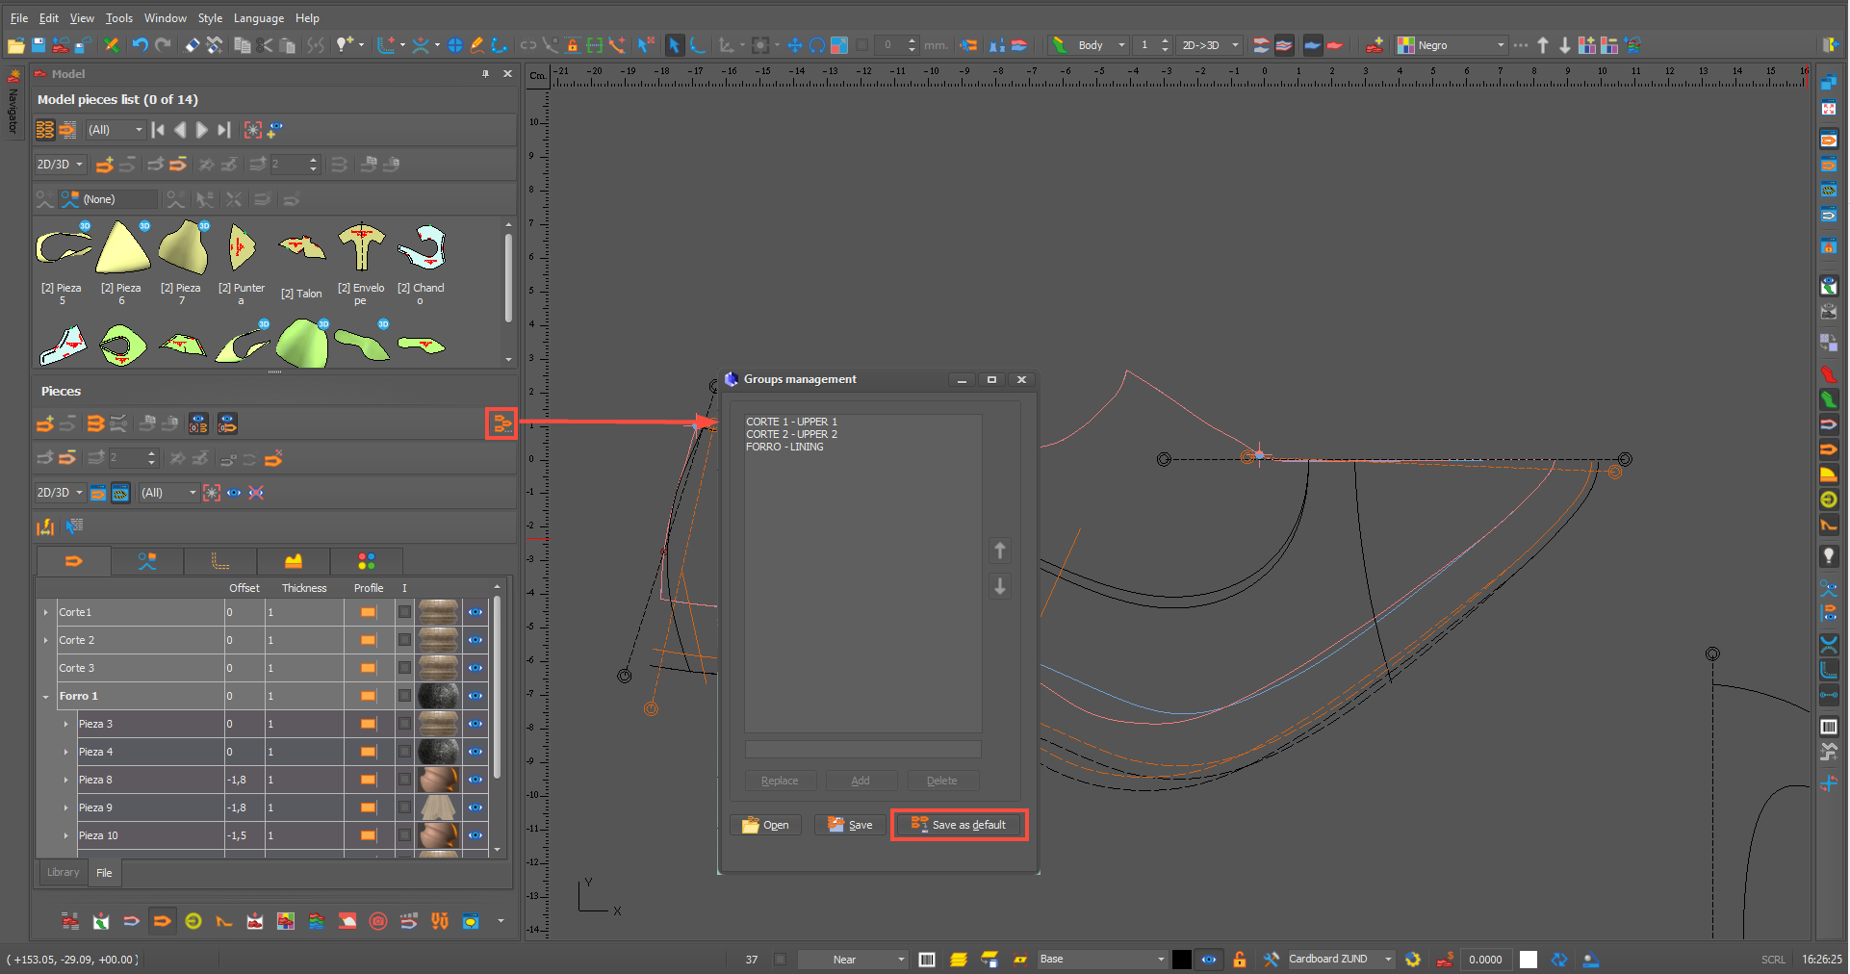Tick the checkbox in Corte 2 row
The image size is (1850, 974).
pos(405,640)
